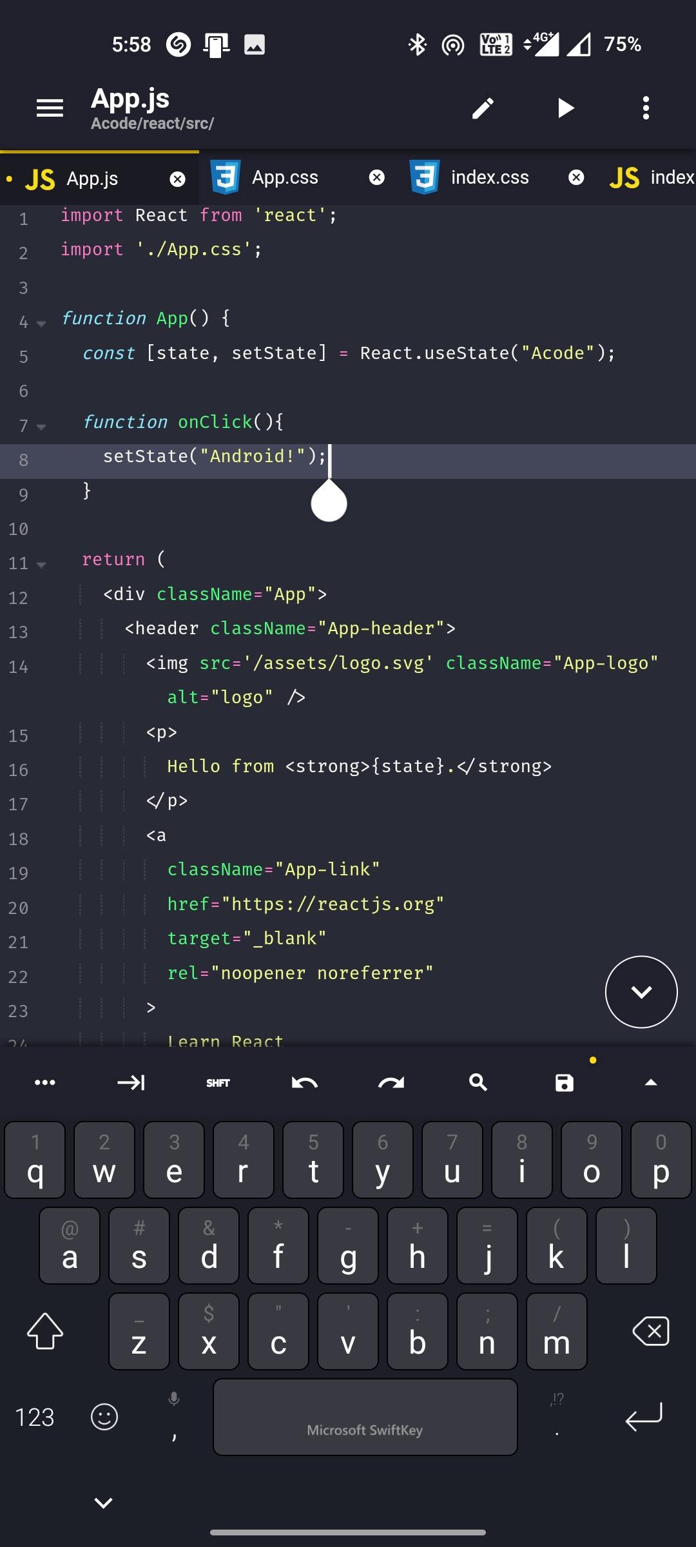Toggle the SHIFT key in quick toolbar
Viewport: 696px width, 1547px height.
[x=218, y=1083]
